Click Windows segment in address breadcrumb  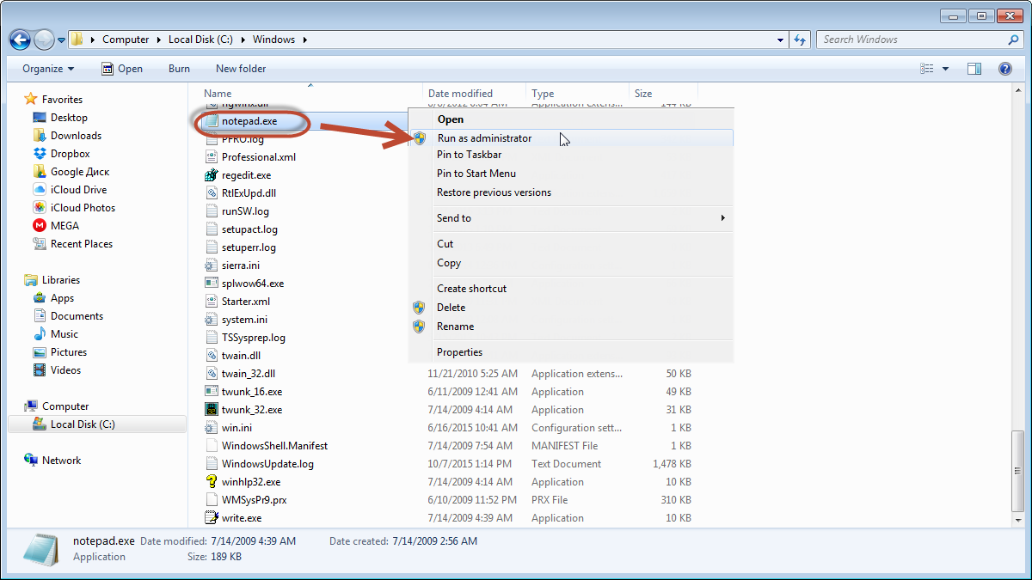point(273,40)
